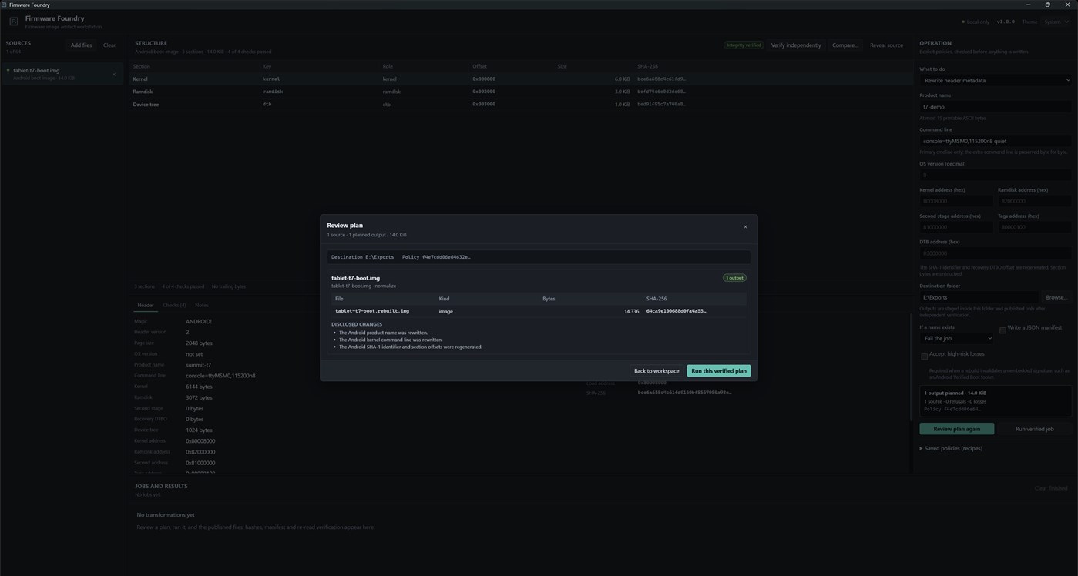Select the Ramdisk section row
This screenshot has height=576, width=1078.
pyautogui.click(x=522, y=92)
